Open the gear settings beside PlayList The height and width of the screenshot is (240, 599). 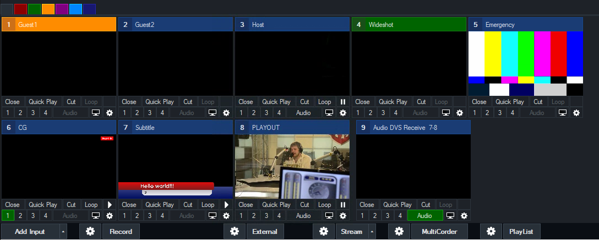pos(491,231)
